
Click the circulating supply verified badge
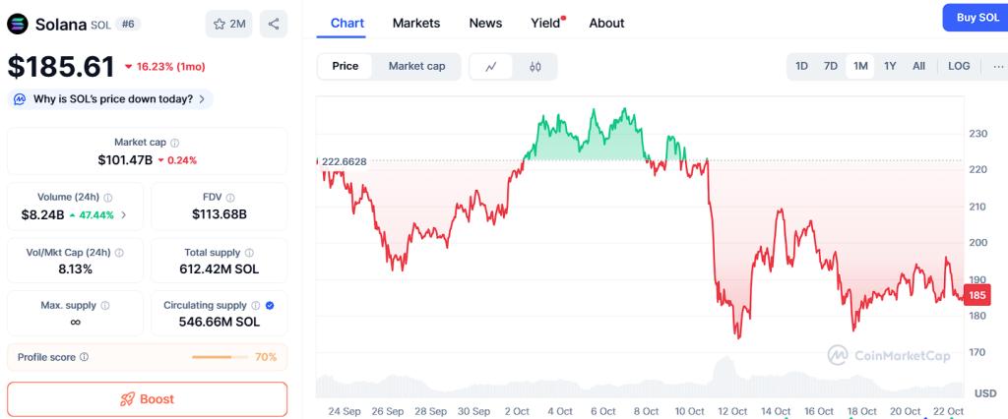pos(270,306)
